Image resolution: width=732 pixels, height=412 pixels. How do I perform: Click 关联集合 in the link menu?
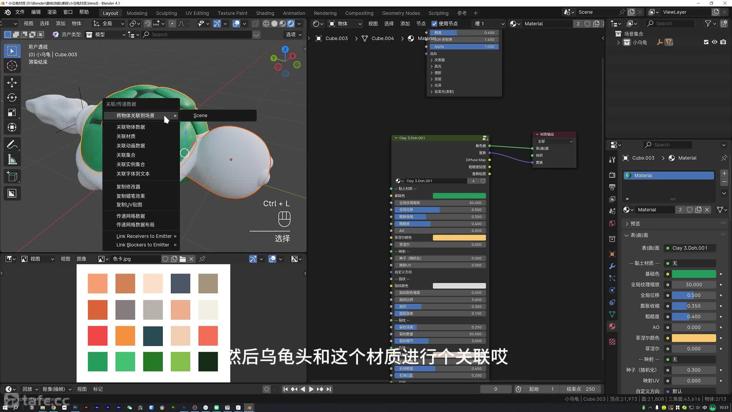(x=126, y=154)
